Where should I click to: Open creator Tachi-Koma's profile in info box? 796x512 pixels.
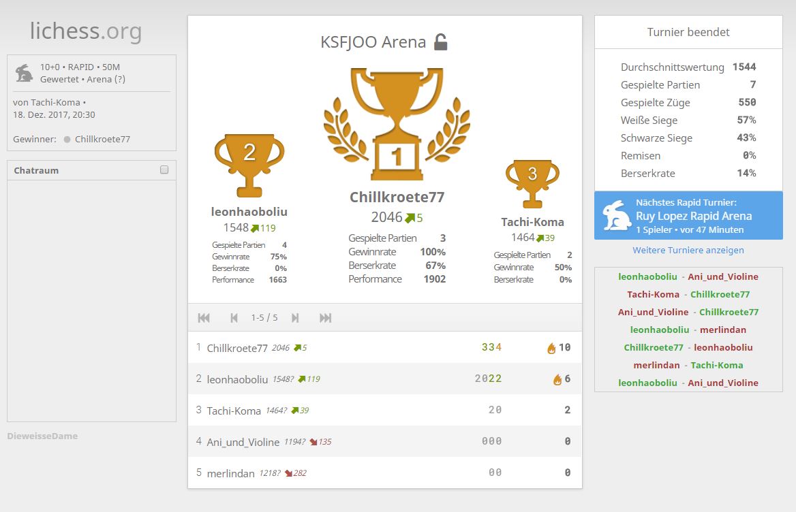[55, 102]
